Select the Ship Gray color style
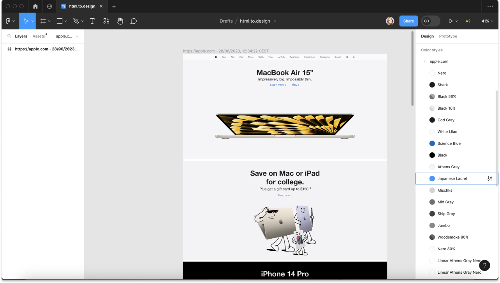The image size is (500, 283). tap(456, 213)
